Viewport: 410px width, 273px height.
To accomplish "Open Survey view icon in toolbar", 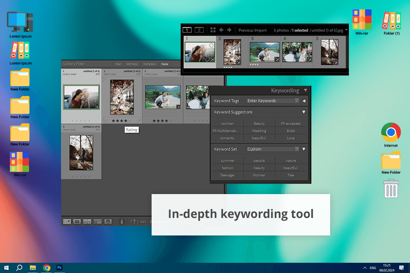I will [98, 221].
